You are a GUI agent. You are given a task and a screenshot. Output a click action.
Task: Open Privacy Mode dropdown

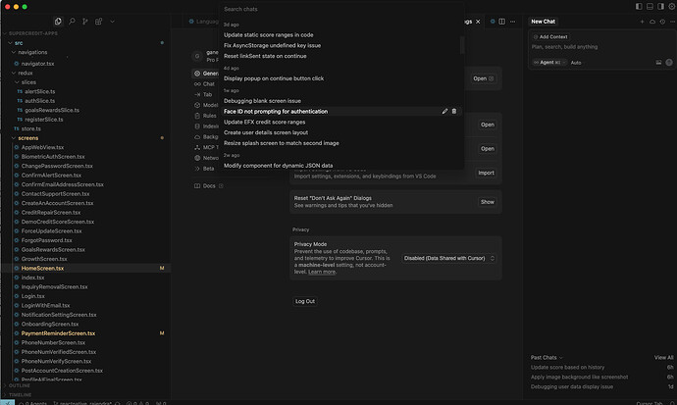click(449, 258)
